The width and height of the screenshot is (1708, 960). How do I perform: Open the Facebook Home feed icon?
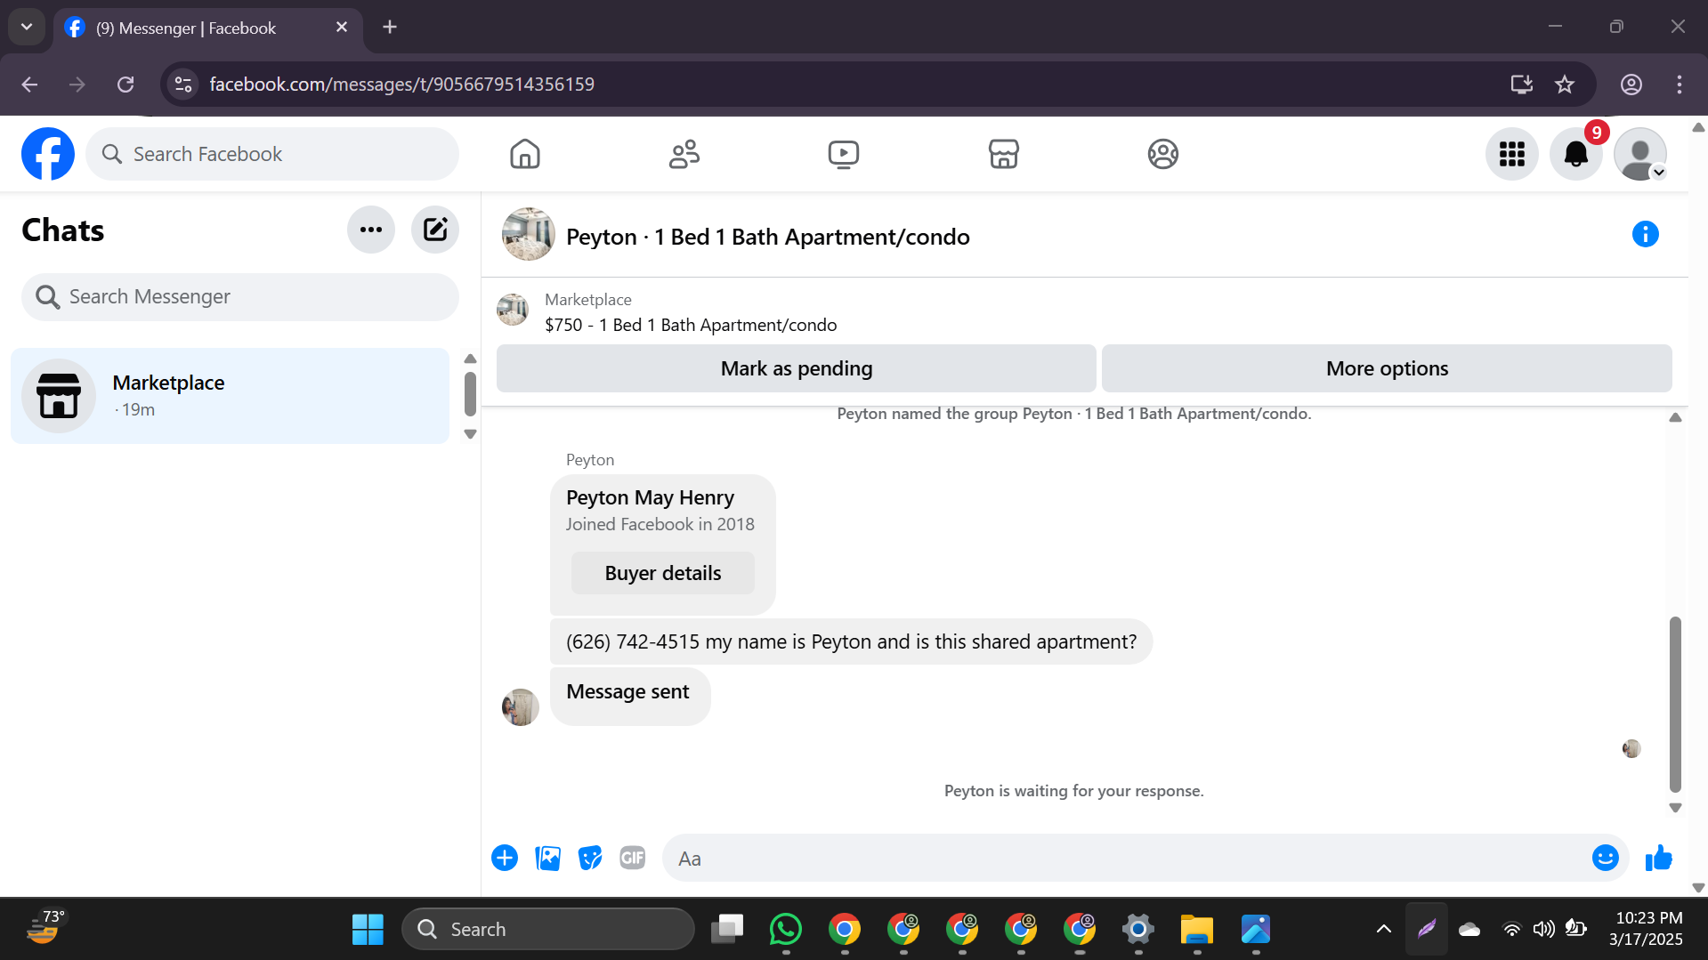(x=525, y=154)
